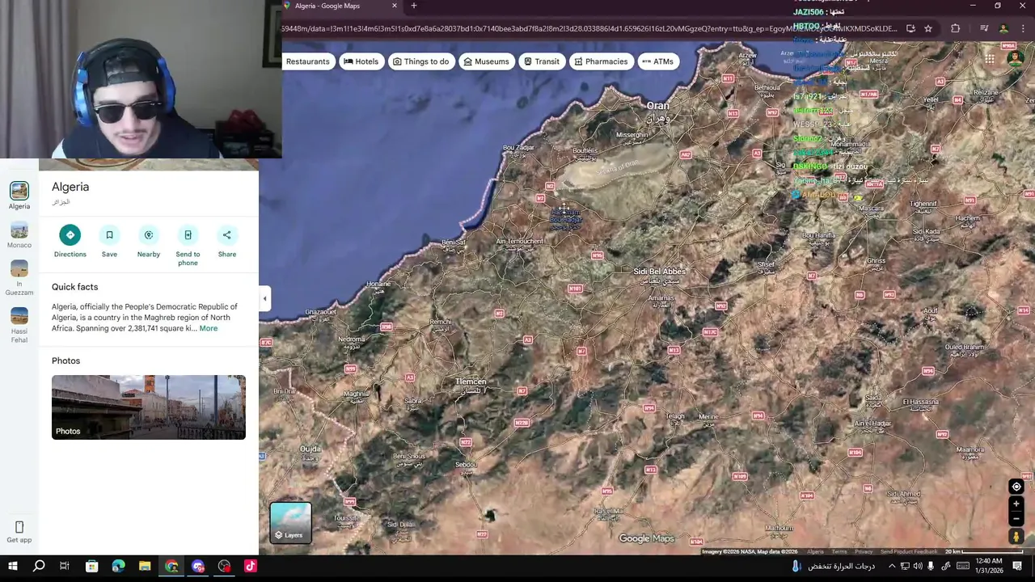Click the Tlemcen city label on map
This screenshot has width=1035, height=582.
point(471,382)
